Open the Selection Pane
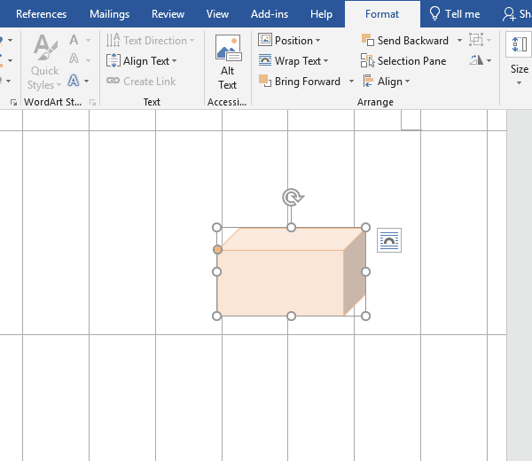 [x=403, y=61]
